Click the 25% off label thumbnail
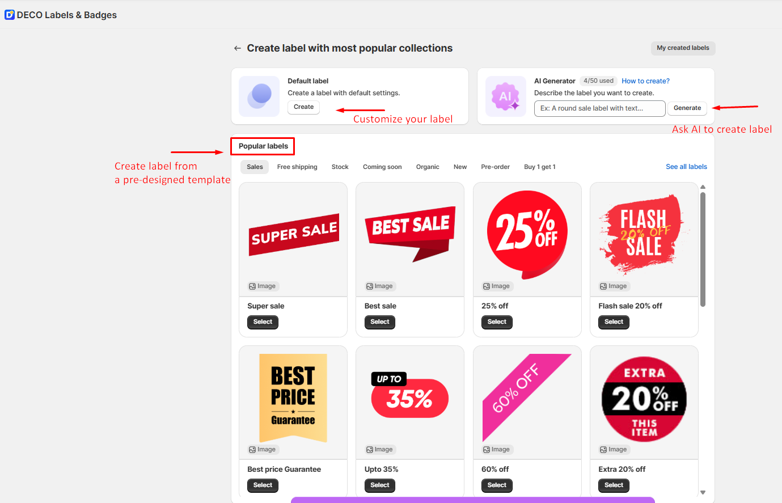The height and width of the screenshot is (503, 782). click(527, 235)
